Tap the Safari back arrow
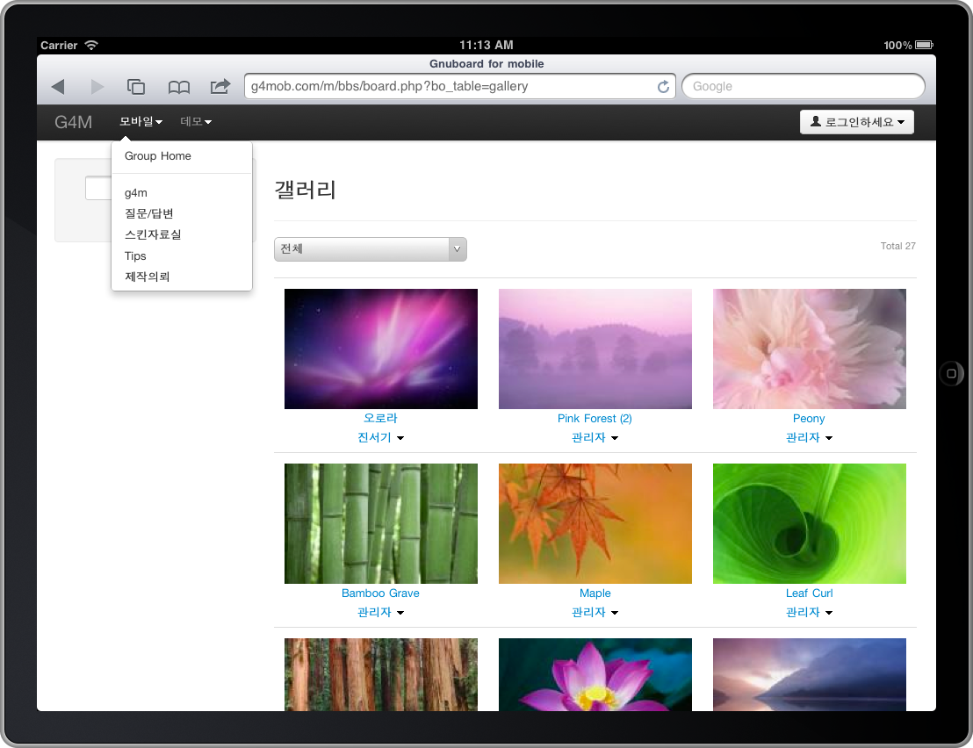 58,86
